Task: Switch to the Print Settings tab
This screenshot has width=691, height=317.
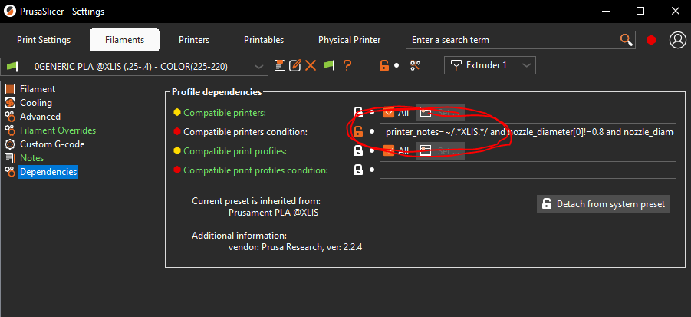Action: pyautogui.click(x=44, y=40)
